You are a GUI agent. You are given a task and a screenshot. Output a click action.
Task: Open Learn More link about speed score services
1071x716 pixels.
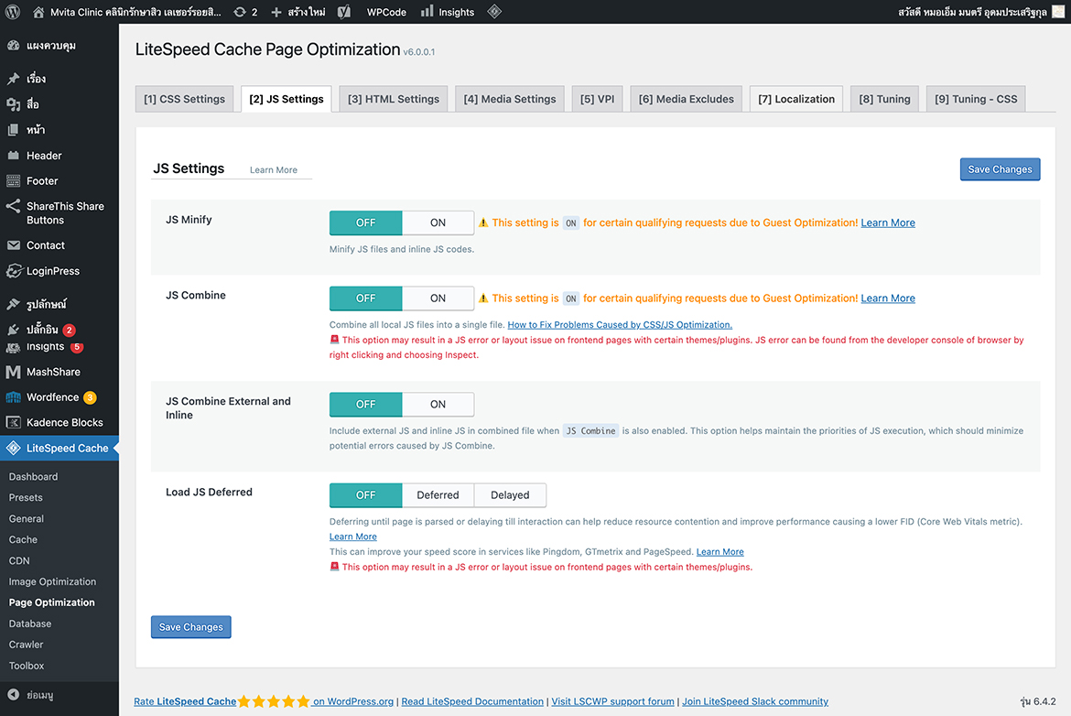point(719,552)
